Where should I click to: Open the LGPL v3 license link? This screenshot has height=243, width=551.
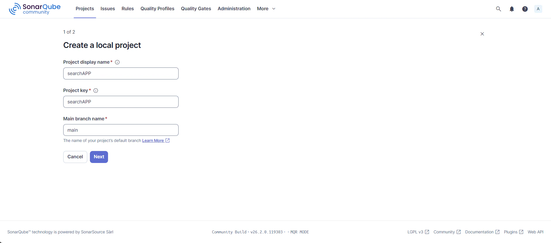click(x=418, y=232)
